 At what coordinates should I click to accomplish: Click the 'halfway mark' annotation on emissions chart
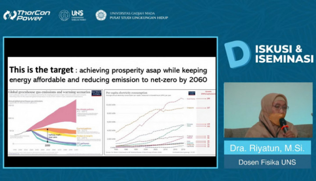point(54,135)
